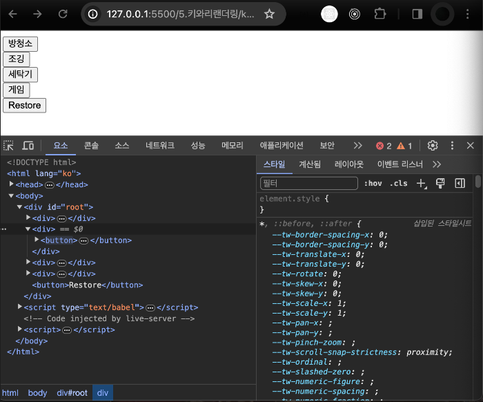The image size is (483, 402).
Task: Close the DevTools panel
Action: click(470, 146)
